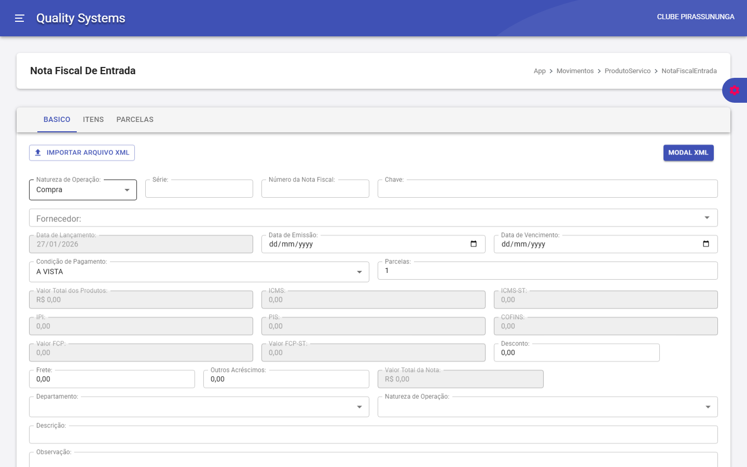Click the upload icon on import button
This screenshot has height=467, width=747.
[38, 153]
